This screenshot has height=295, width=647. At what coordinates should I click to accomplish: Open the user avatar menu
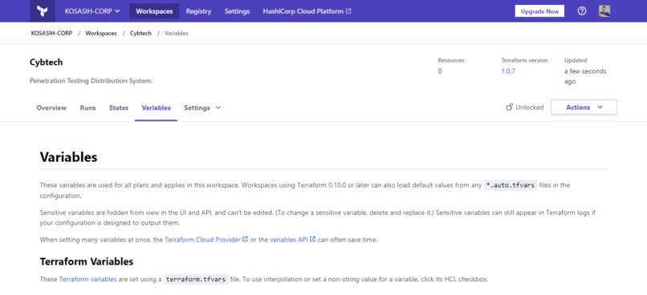(x=604, y=11)
